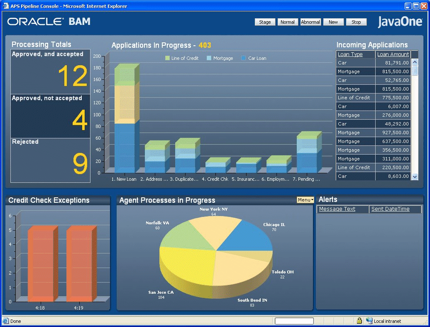Sort alerts by Message Text header
This screenshot has width=430, height=327.
pos(337,209)
